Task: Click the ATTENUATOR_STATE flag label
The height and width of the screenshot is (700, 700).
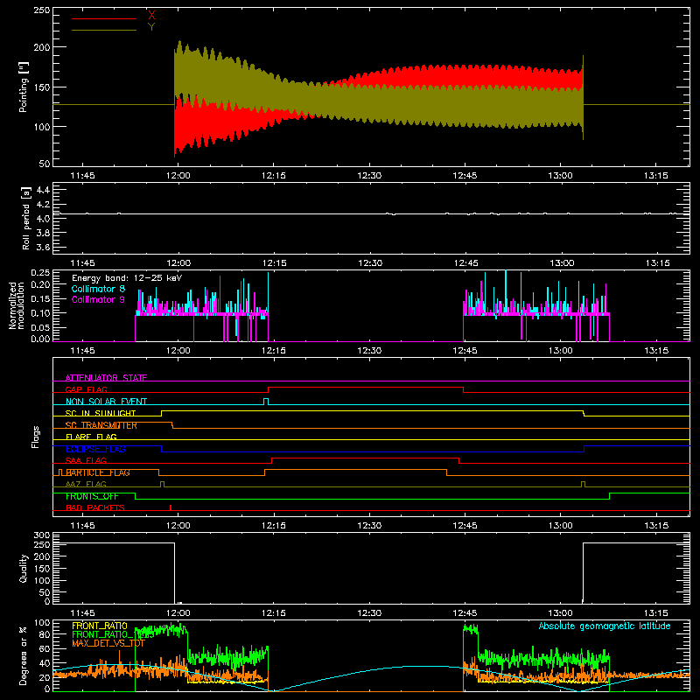Action: tap(106, 378)
